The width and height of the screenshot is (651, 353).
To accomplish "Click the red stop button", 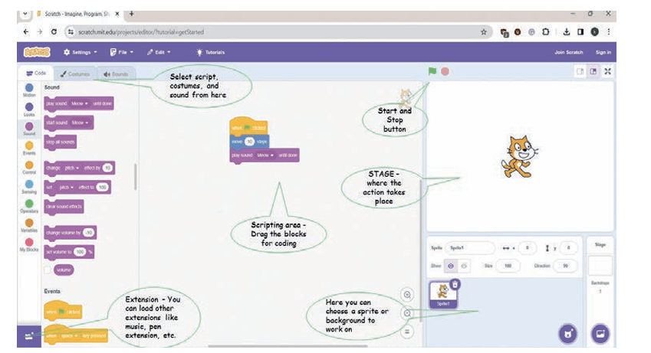I will [x=445, y=71].
